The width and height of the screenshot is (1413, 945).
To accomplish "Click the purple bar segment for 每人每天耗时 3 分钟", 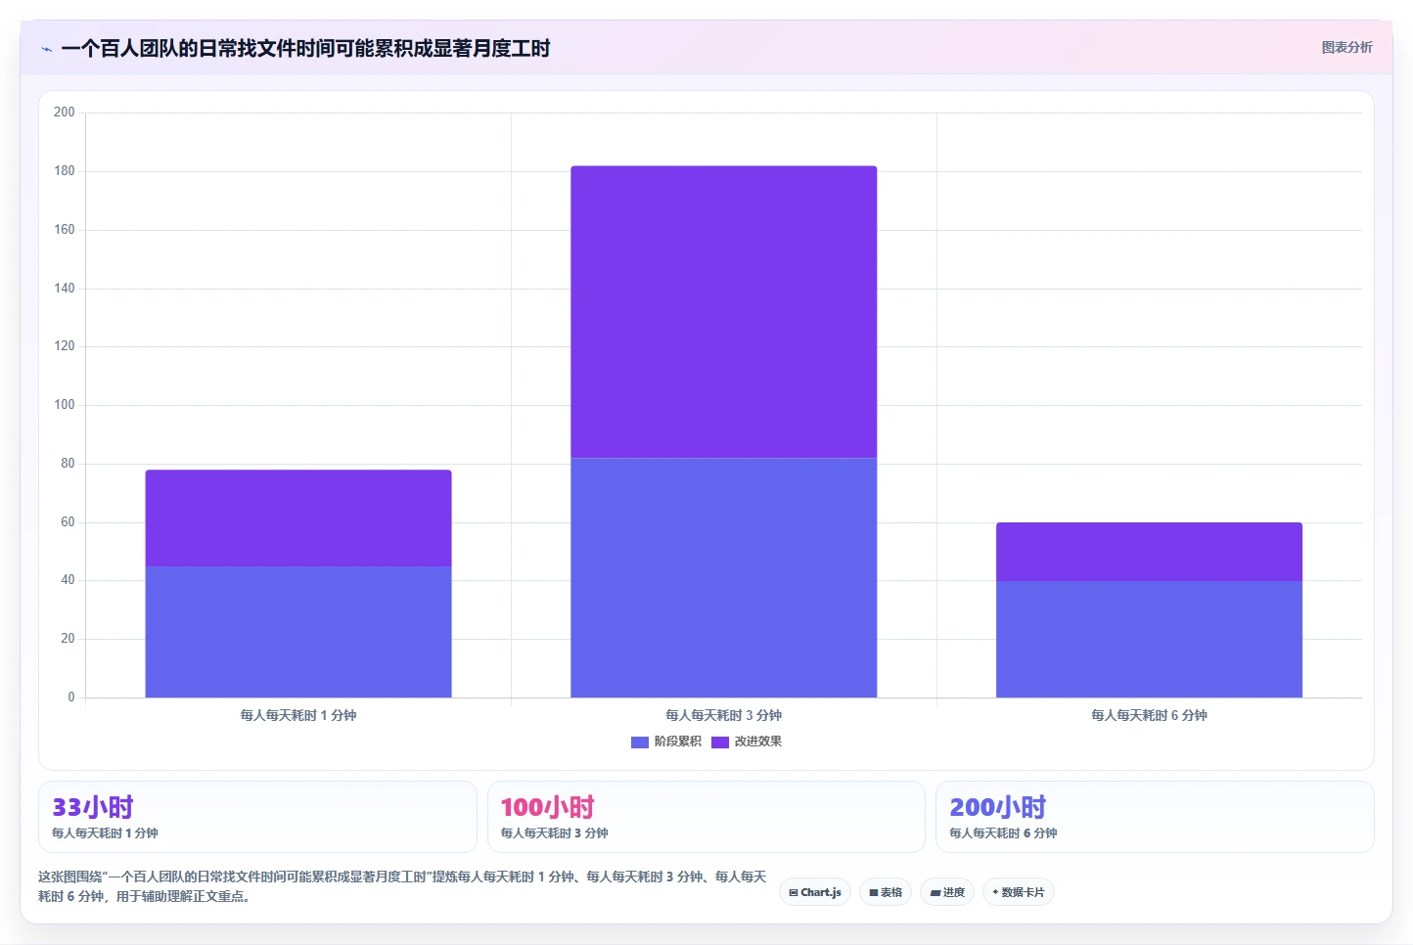I will [724, 312].
